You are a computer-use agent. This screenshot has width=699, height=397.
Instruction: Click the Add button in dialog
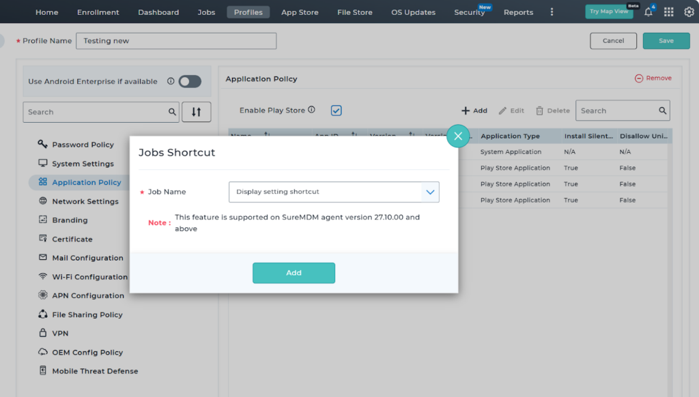pyautogui.click(x=294, y=273)
